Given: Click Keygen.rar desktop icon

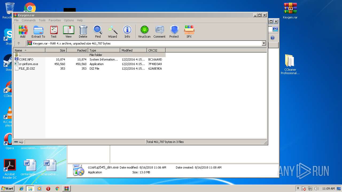Looking at the screenshot, I should [290, 11].
